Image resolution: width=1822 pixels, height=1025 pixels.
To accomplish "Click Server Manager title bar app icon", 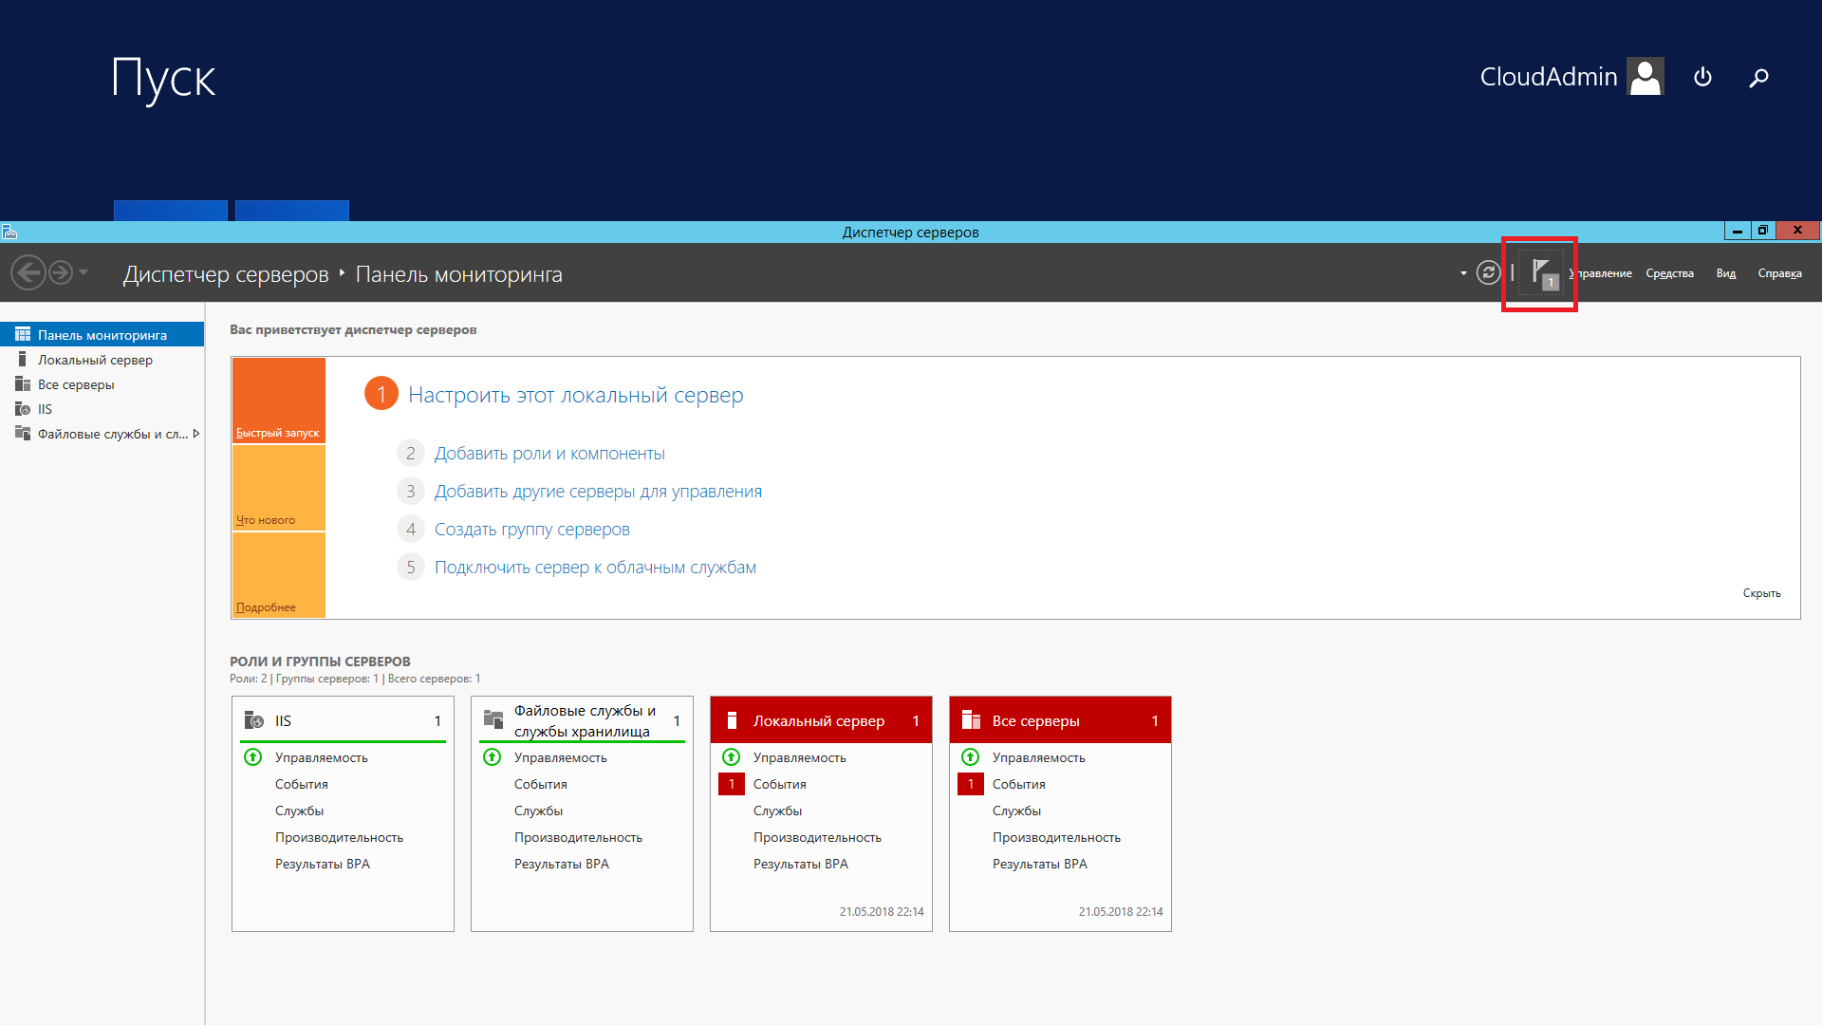I will point(9,232).
